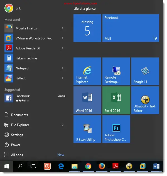Open the calendar tile showing dinsdag 5
This screenshot has height=176, width=167.
87,28
